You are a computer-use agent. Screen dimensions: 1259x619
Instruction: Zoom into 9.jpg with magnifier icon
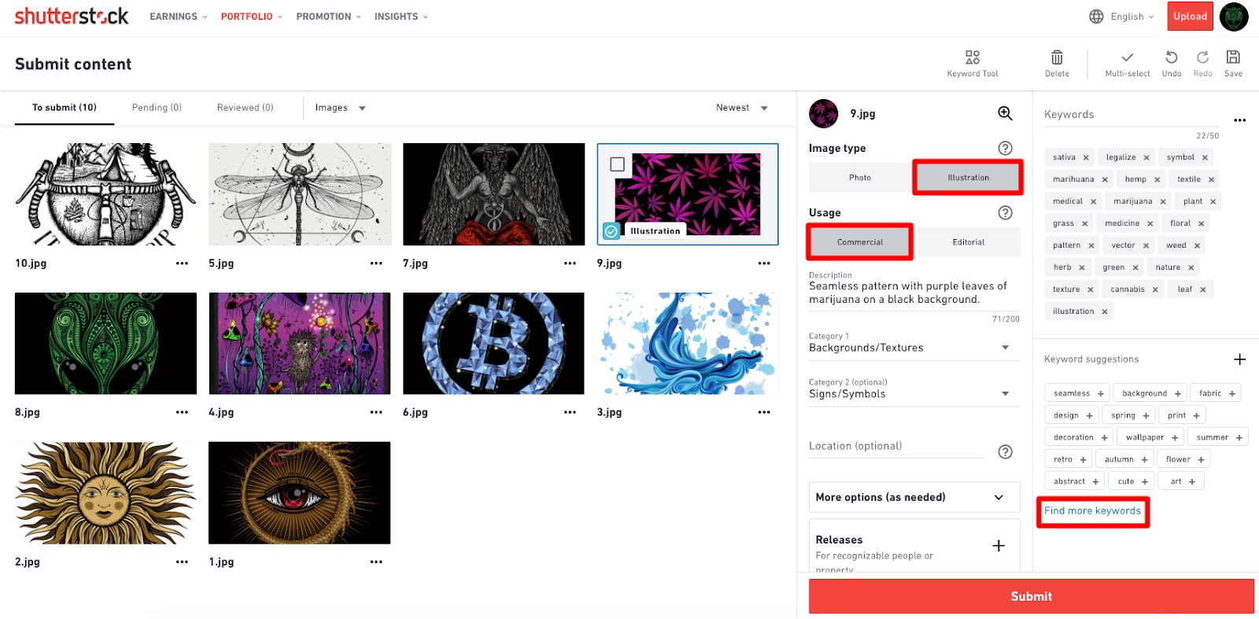pyautogui.click(x=1005, y=113)
